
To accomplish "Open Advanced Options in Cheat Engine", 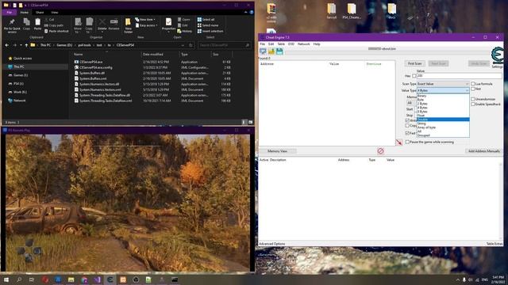I will click(x=271, y=244).
